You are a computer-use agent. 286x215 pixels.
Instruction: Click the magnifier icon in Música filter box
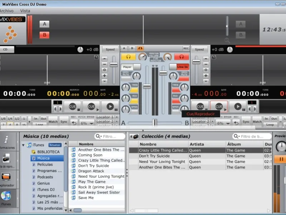point(98,136)
